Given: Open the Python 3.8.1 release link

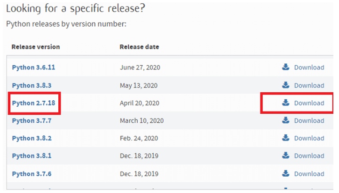Looking at the screenshot, I should [x=32, y=156].
